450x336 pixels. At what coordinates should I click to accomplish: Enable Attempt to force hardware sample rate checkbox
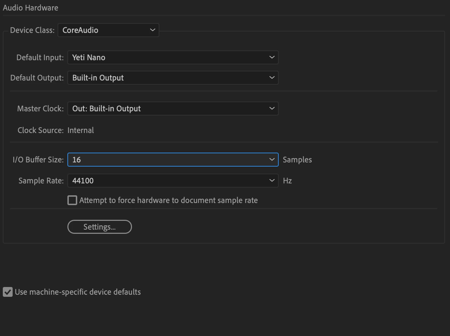tap(72, 200)
